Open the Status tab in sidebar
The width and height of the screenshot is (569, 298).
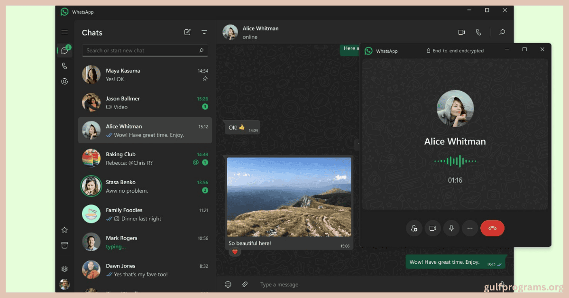(x=64, y=81)
